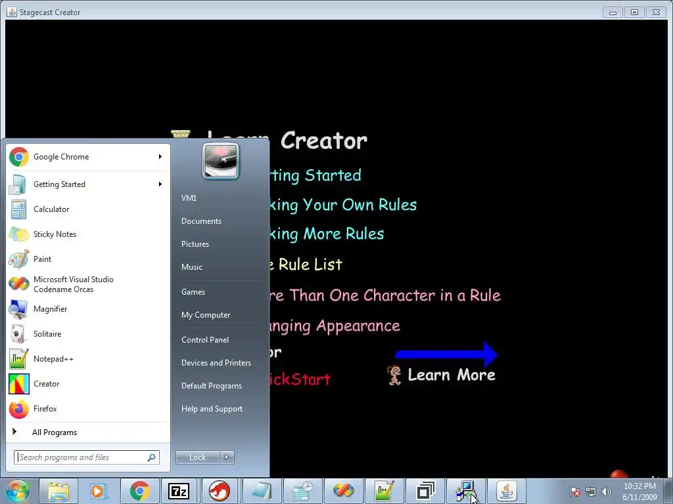The height and width of the screenshot is (504, 673).
Task: Open More Than One Character in a Rule
Action: point(385,295)
